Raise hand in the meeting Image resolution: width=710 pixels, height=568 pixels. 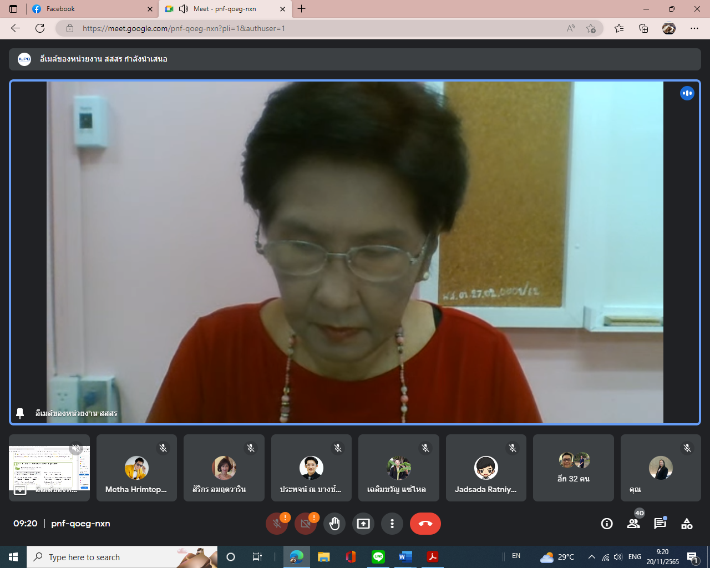[x=334, y=524]
